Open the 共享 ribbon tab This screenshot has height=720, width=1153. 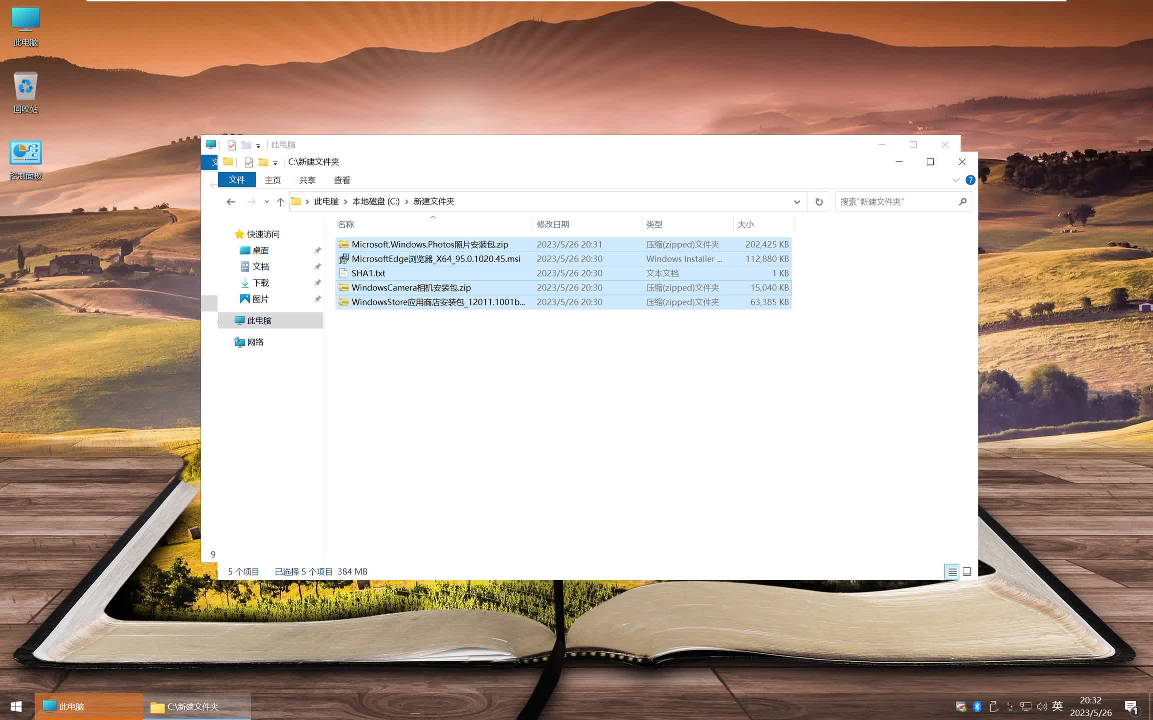coord(307,180)
